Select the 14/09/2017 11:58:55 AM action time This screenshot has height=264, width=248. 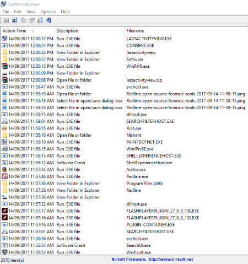click(31, 128)
